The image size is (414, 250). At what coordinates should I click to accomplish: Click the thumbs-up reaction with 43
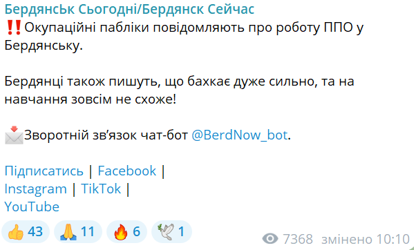(26, 232)
